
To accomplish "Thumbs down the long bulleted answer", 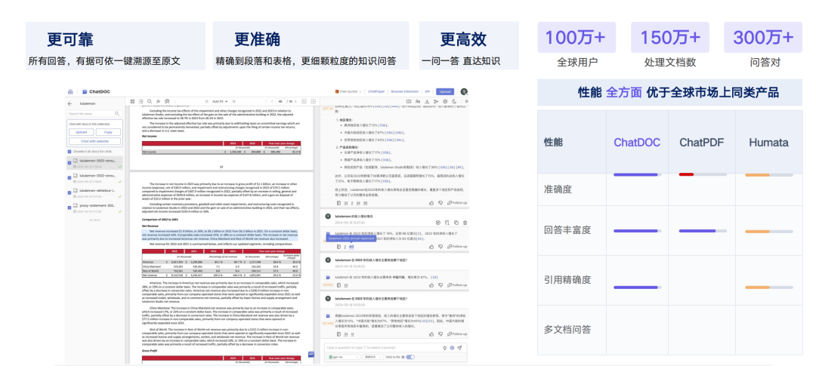I will click(440, 203).
